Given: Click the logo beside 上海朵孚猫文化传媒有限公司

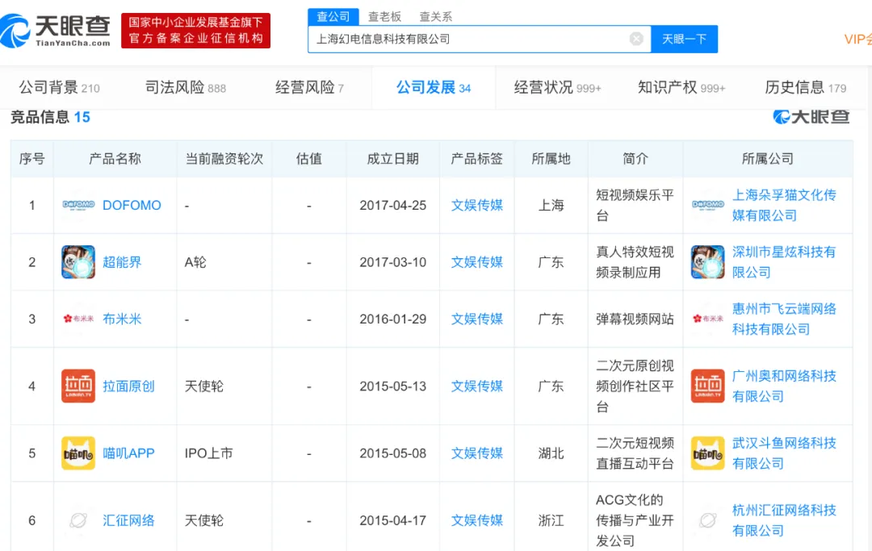Looking at the screenshot, I should pos(708,205).
